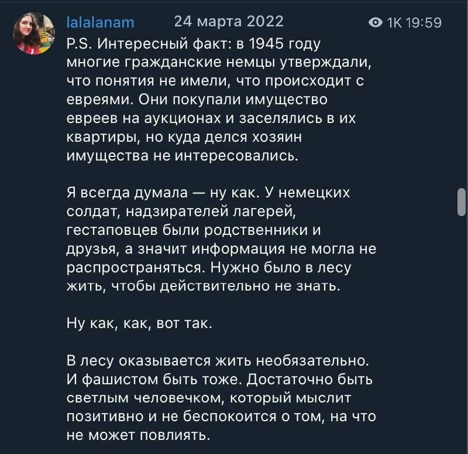The height and width of the screenshot is (454, 468).
Task: Click the eye views icon
Action: (x=376, y=23)
